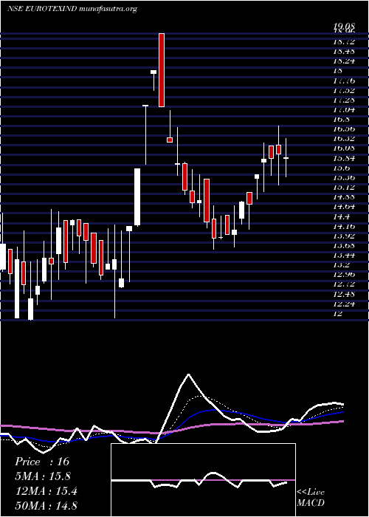Click the MACD inset chart panel
The image size is (369, 517).
coord(203,480)
